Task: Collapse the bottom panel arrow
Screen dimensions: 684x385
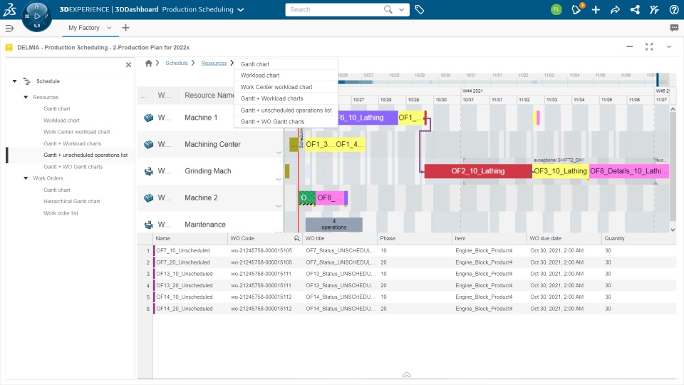Action: click(407, 374)
